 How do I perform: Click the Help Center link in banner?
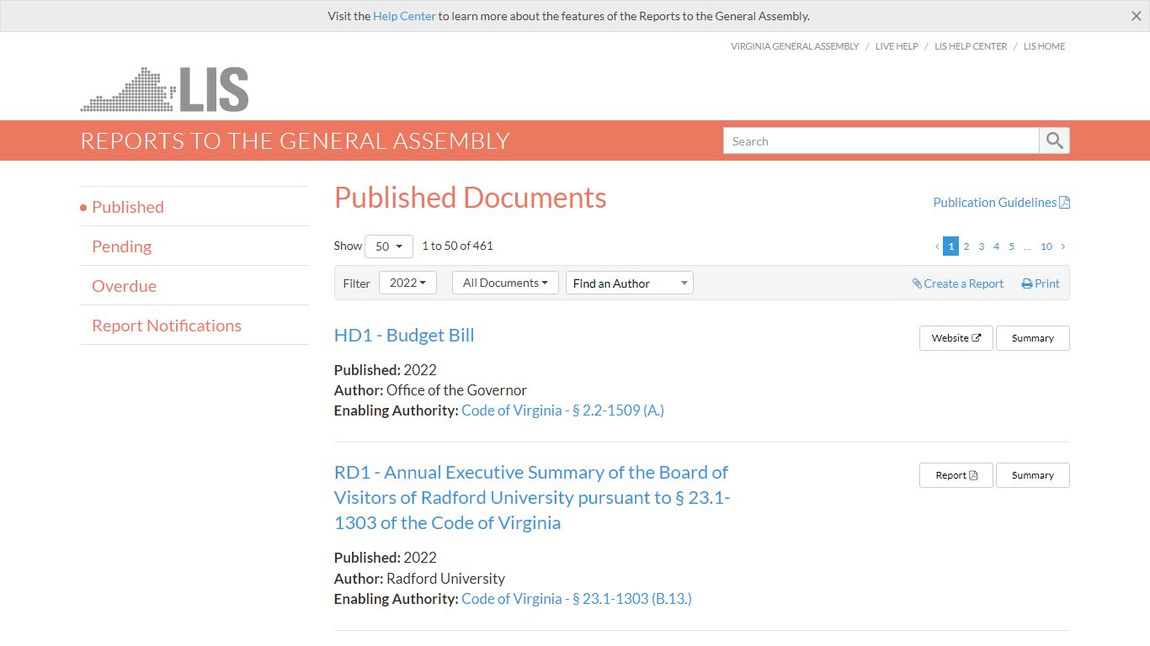[405, 16]
